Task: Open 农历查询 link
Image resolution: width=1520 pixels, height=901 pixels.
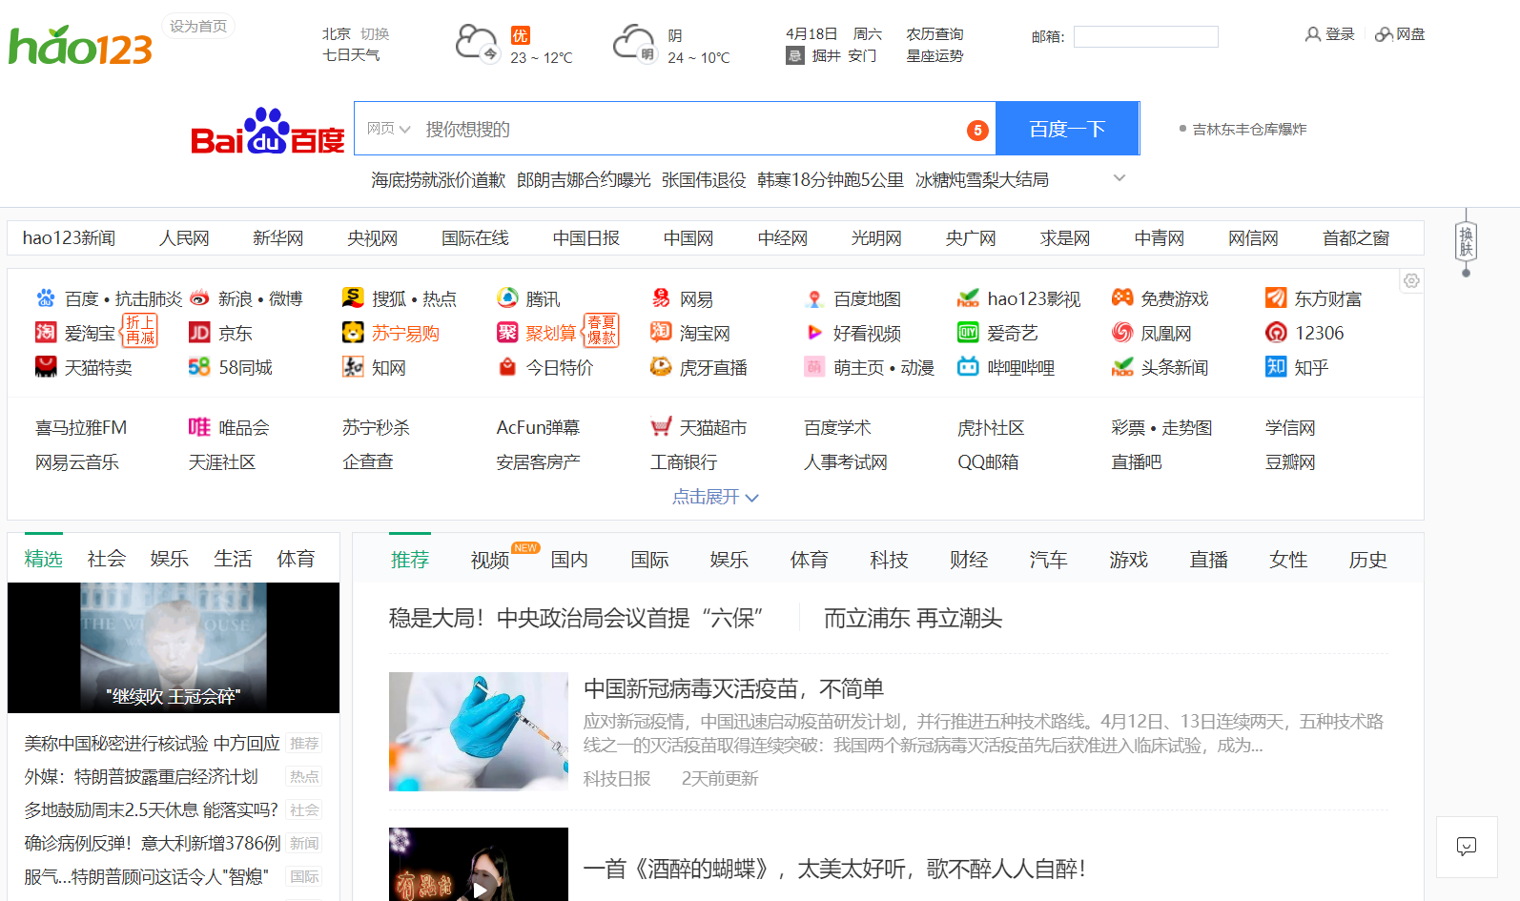Action: pos(935,33)
